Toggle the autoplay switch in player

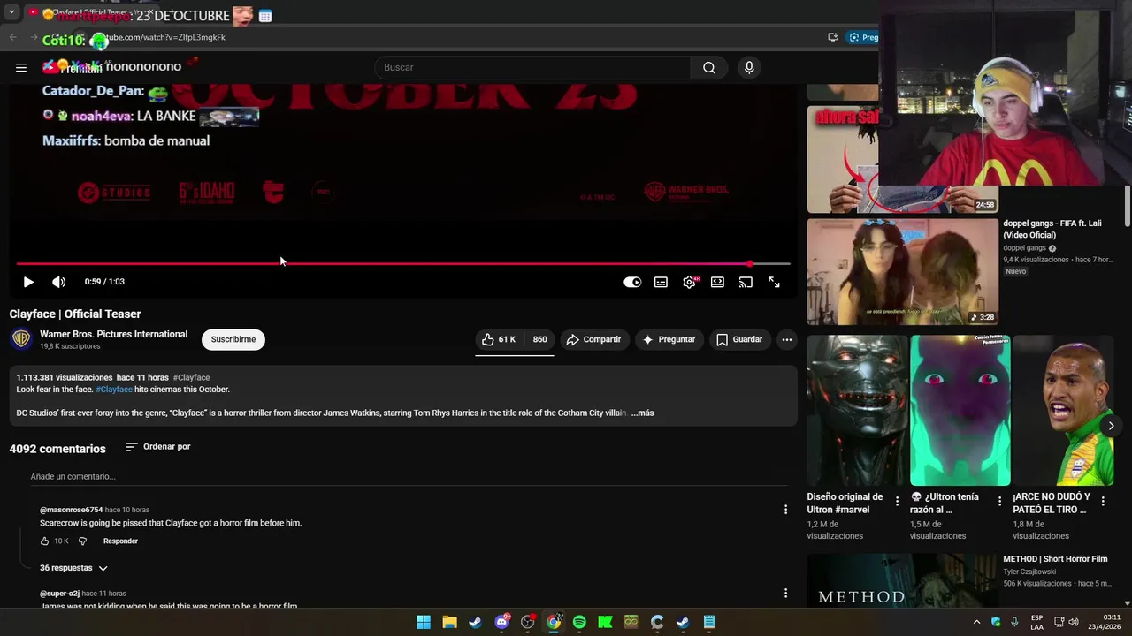632,282
